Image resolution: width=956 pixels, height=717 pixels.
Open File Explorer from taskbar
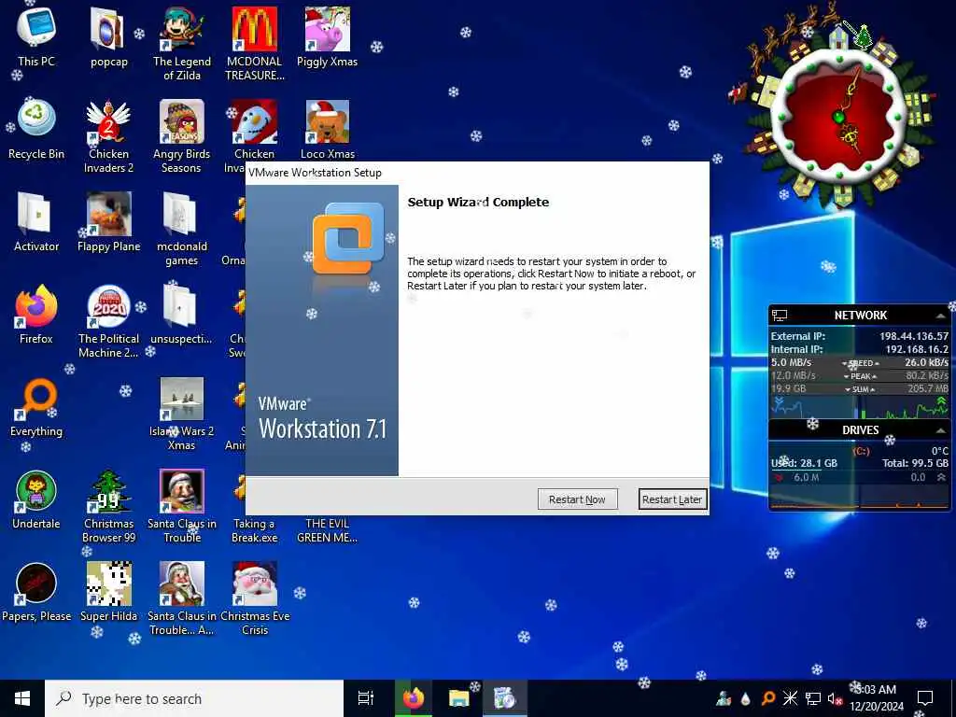point(458,698)
